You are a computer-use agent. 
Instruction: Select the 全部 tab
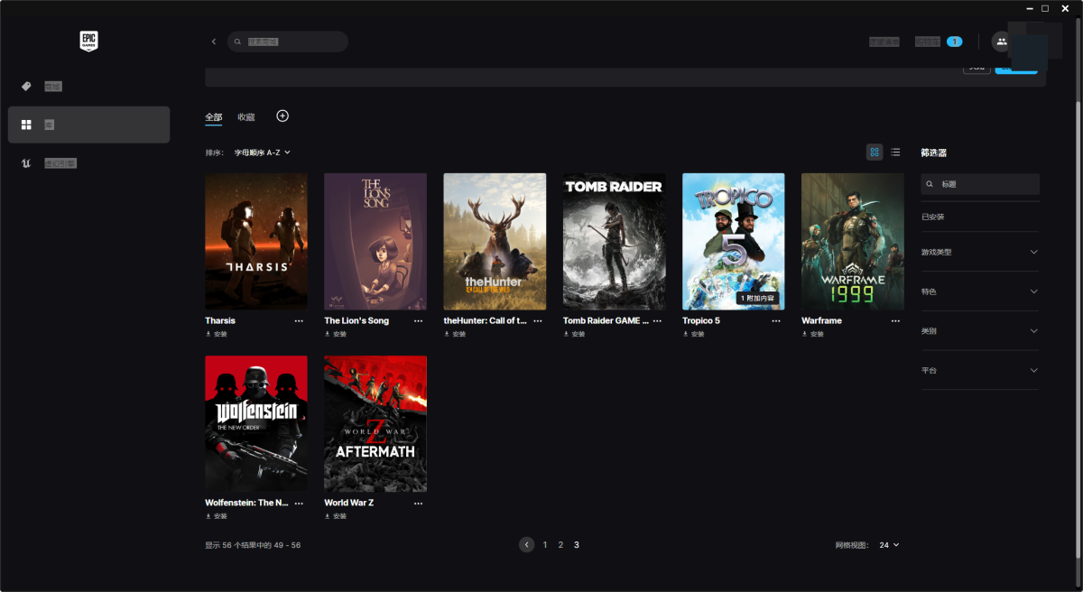point(213,117)
